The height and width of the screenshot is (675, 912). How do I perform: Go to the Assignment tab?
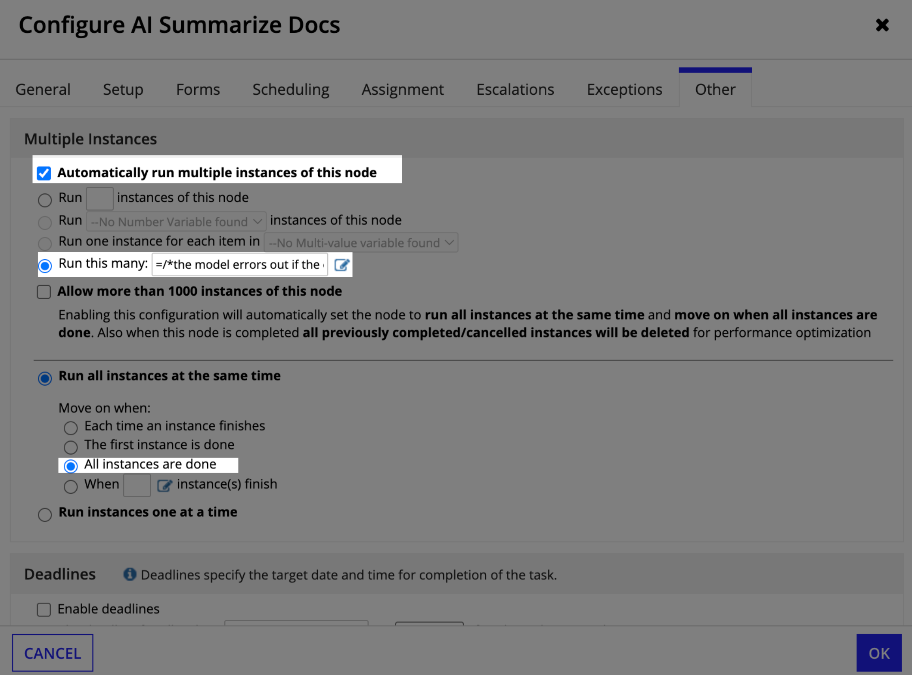[402, 89]
